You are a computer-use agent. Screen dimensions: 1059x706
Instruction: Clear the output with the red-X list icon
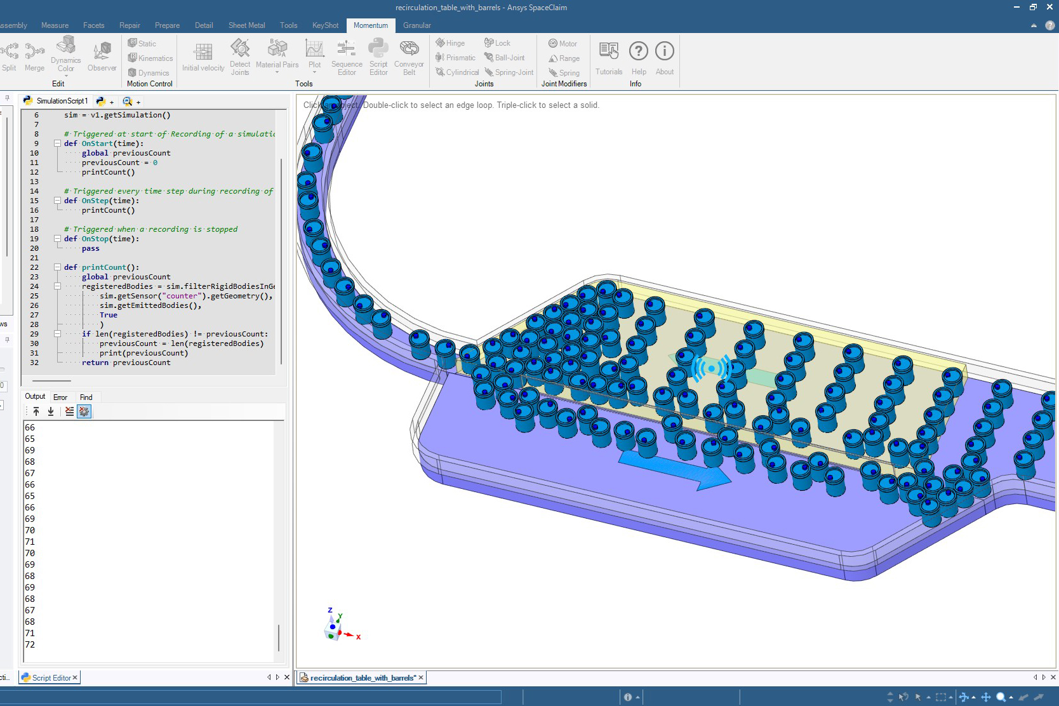pos(69,411)
